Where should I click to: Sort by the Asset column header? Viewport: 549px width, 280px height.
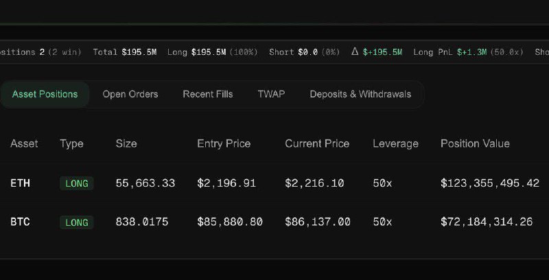tap(24, 143)
